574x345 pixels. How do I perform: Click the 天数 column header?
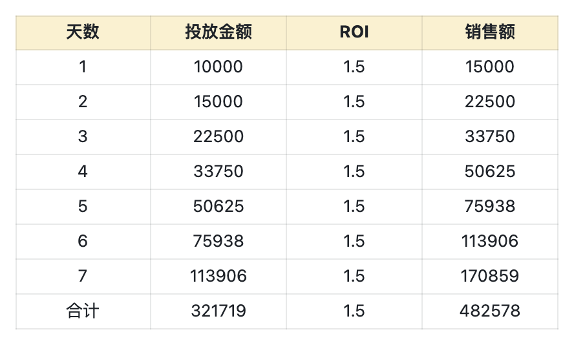click(x=83, y=32)
